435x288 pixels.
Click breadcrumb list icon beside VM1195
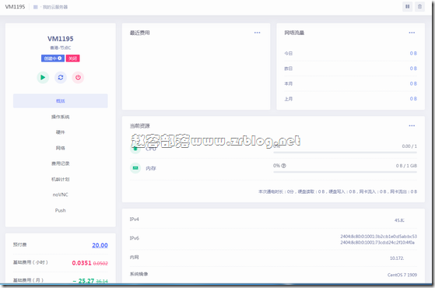[36, 7]
